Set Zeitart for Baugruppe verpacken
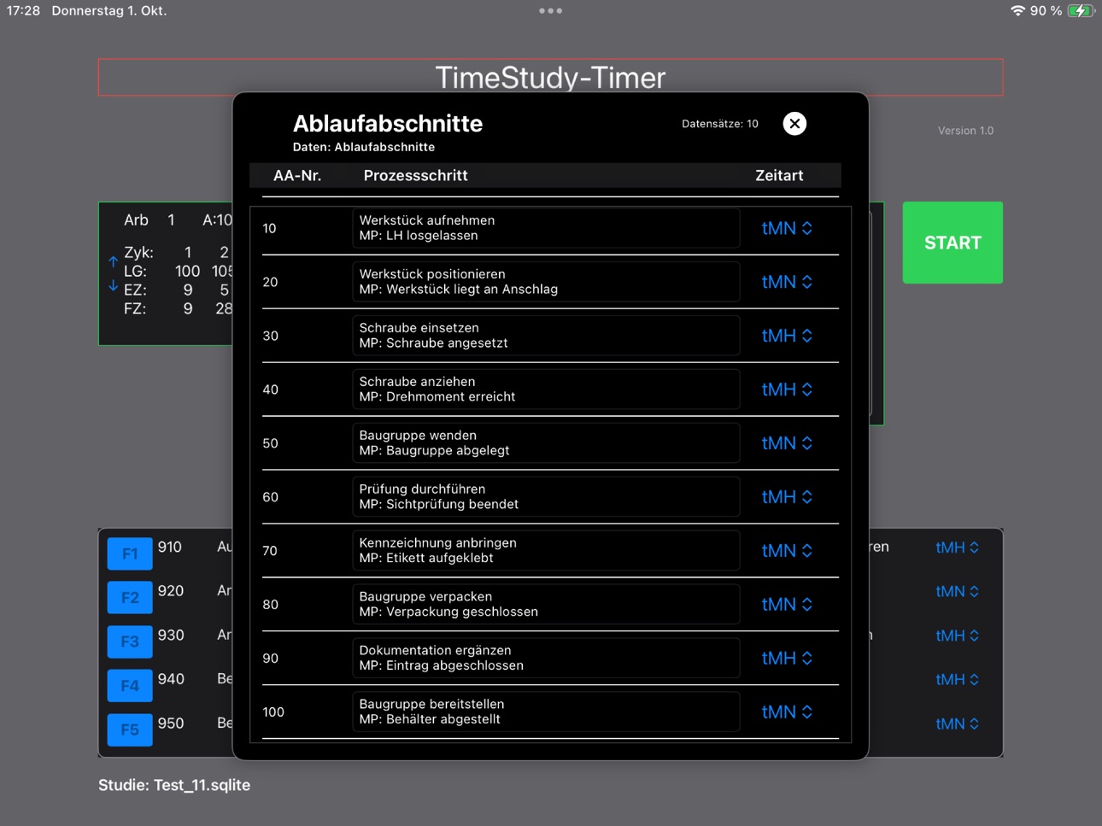 pos(787,605)
